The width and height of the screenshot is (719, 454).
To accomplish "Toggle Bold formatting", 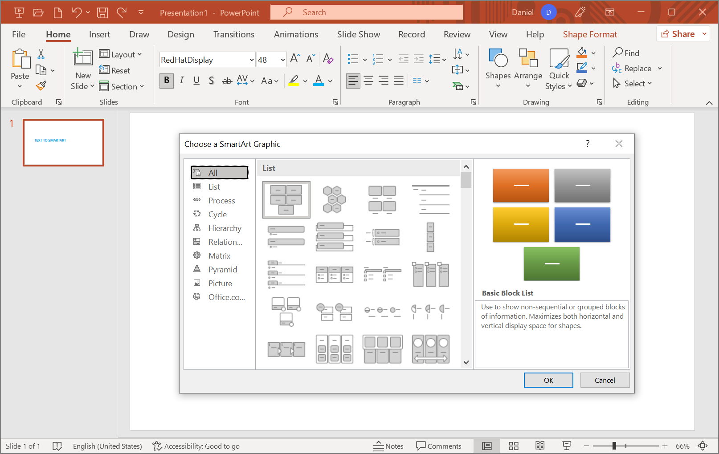I will coord(167,81).
